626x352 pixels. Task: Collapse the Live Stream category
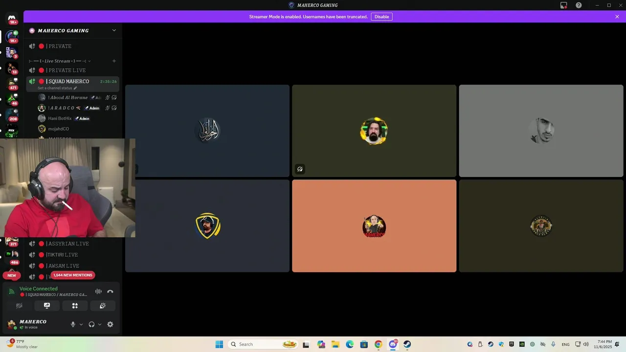[x=60, y=61]
